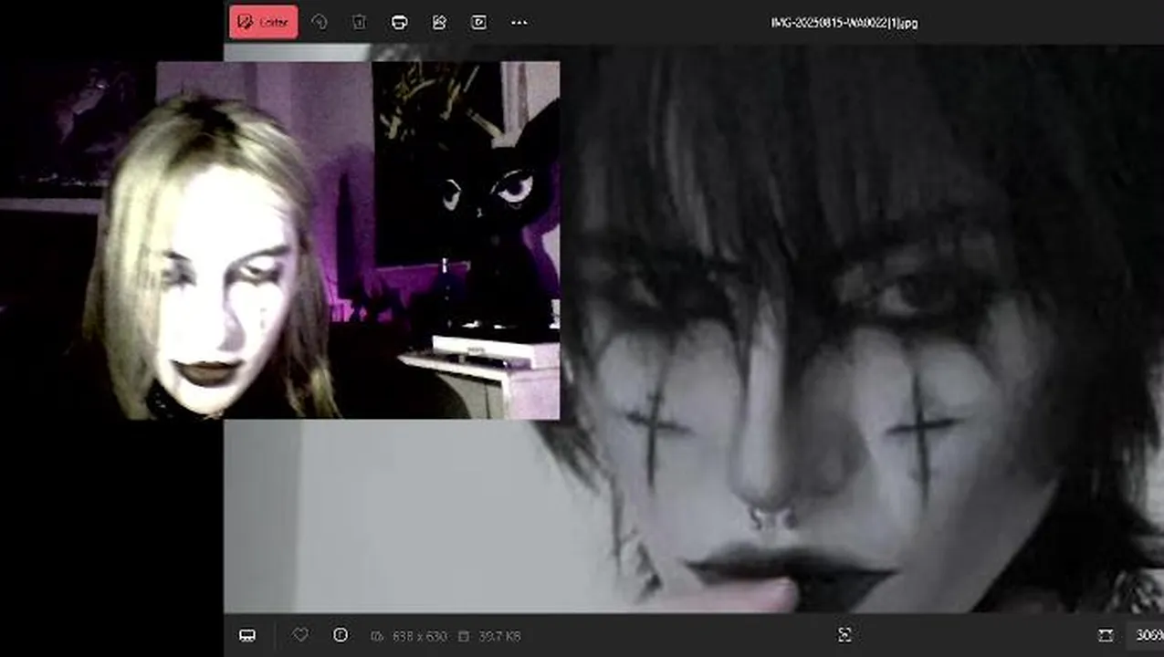
Task: Open the print icon in the toolbar
Action: (399, 22)
